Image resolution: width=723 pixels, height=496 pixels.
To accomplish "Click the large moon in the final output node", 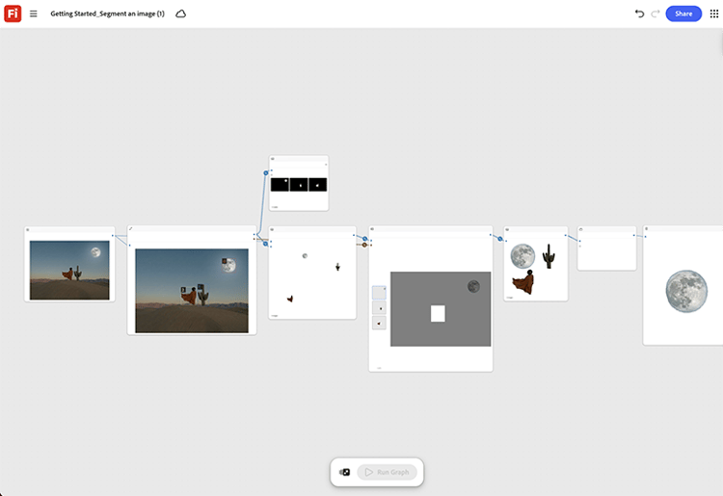I will coord(686,291).
